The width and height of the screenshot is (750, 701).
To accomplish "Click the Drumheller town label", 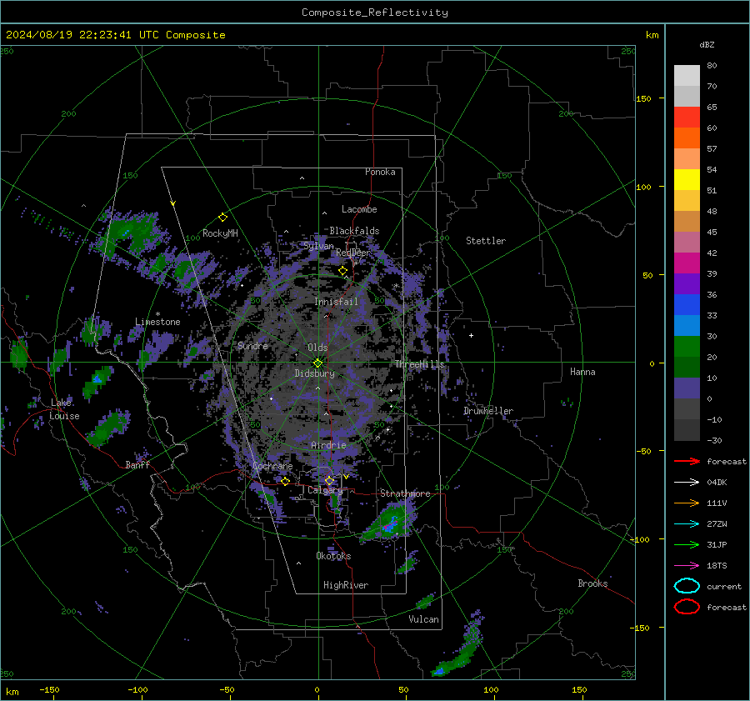I will (x=488, y=411).
